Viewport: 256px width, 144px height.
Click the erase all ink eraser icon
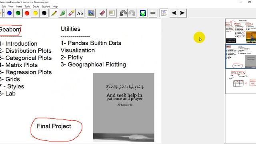[x=102, y=13]
